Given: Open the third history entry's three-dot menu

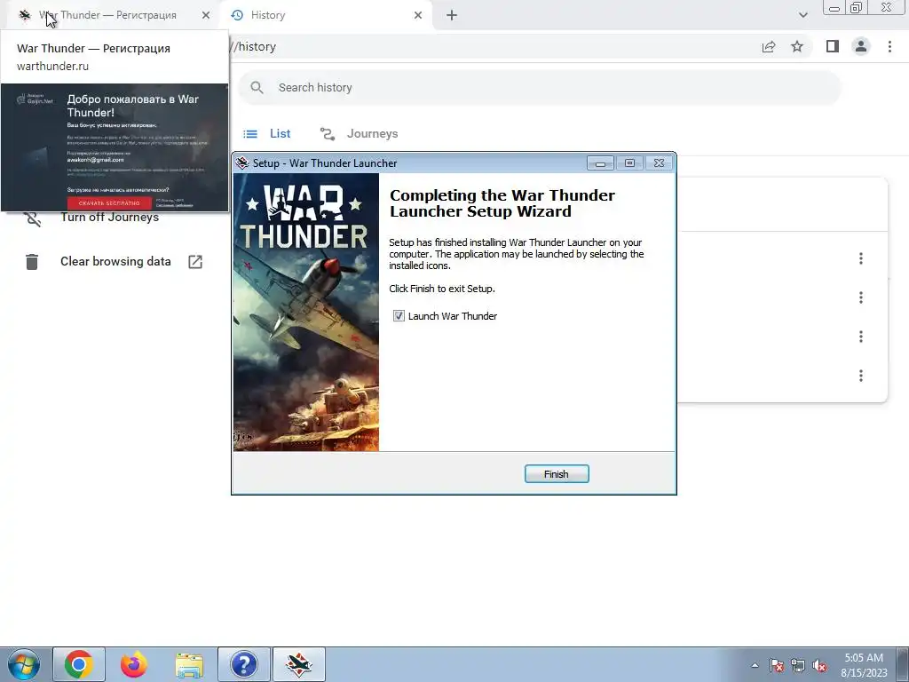Looking at the screenshot, I should coord(861,337).
